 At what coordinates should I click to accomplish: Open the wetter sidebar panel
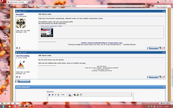coord(5,84)
